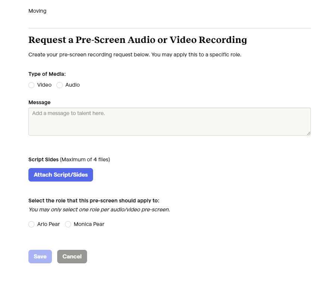Click the 'Select the role that this pre-screen' label
This screenshot has width=324, height=298.
pyautogui.click(x=94, y=201)
